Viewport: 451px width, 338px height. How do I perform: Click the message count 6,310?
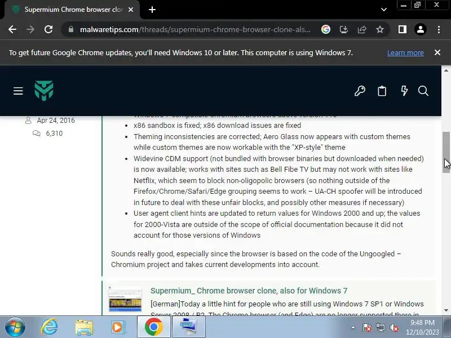click(54, 134)
